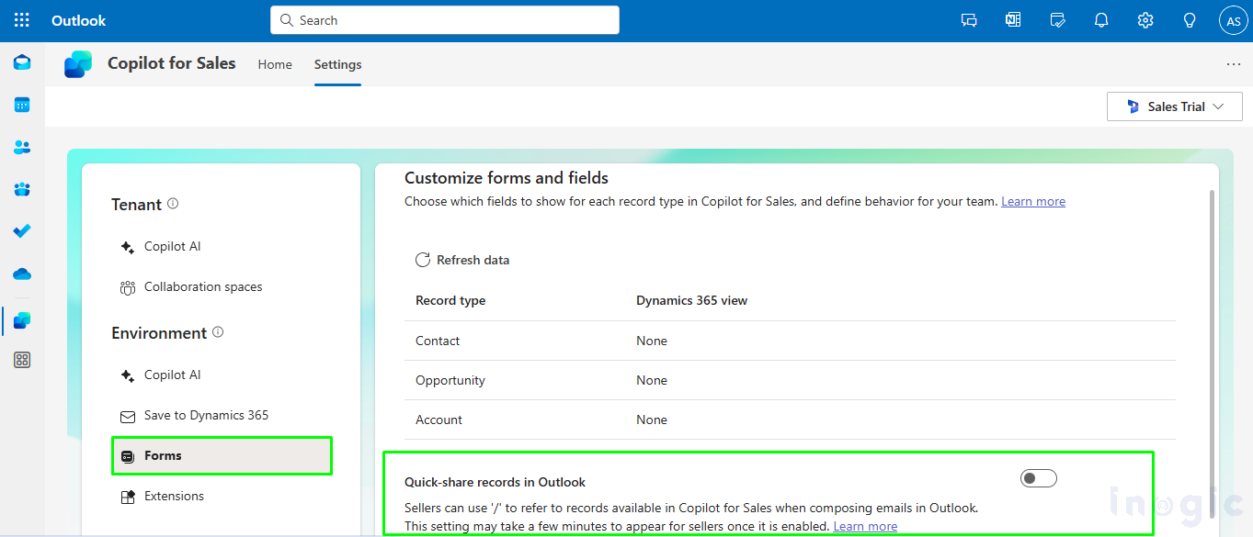Open Outlook settings gear icon
This screenshot has width=1253, height=537.
point(1145,20)
